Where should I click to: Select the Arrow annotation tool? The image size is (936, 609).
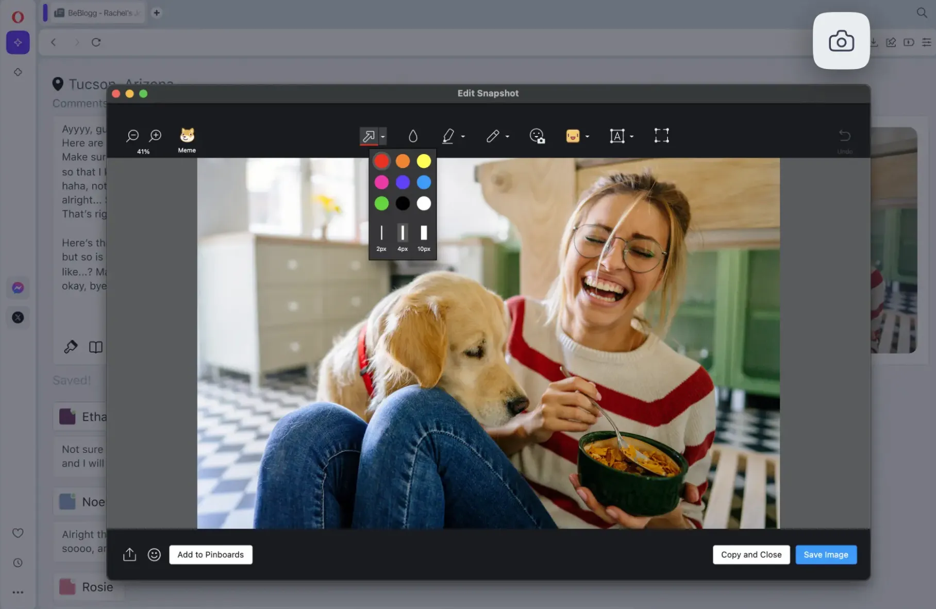click(368, 136)
